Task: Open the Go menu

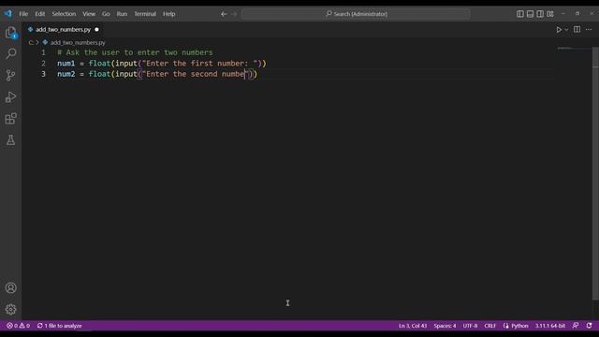Action: (x=106, y=14)
